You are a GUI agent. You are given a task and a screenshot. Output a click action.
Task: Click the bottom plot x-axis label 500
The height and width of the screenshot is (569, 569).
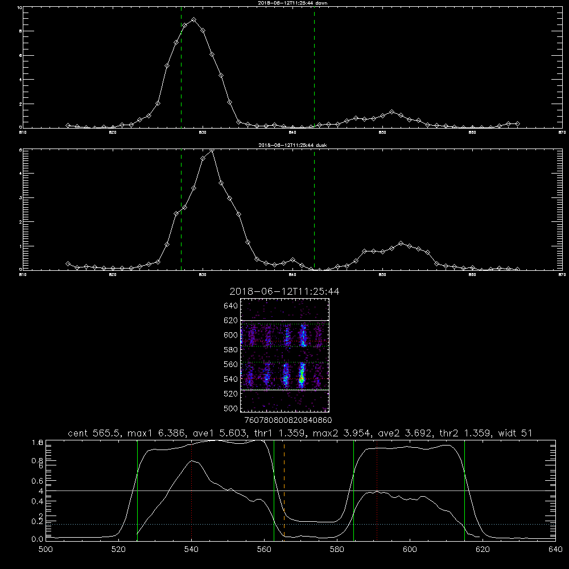pyautogui.click(x=46, y=550)
